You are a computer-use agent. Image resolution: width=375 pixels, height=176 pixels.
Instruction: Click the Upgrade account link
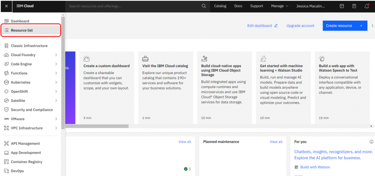pos(300,26)
